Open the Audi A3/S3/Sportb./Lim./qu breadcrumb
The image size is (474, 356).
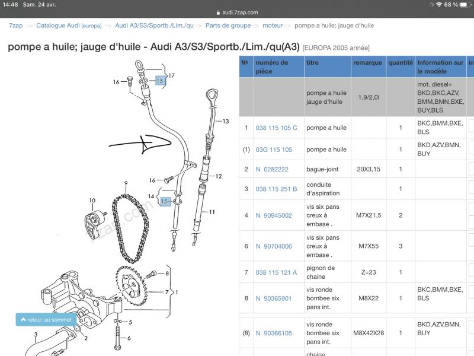click(x=154, y=26)
